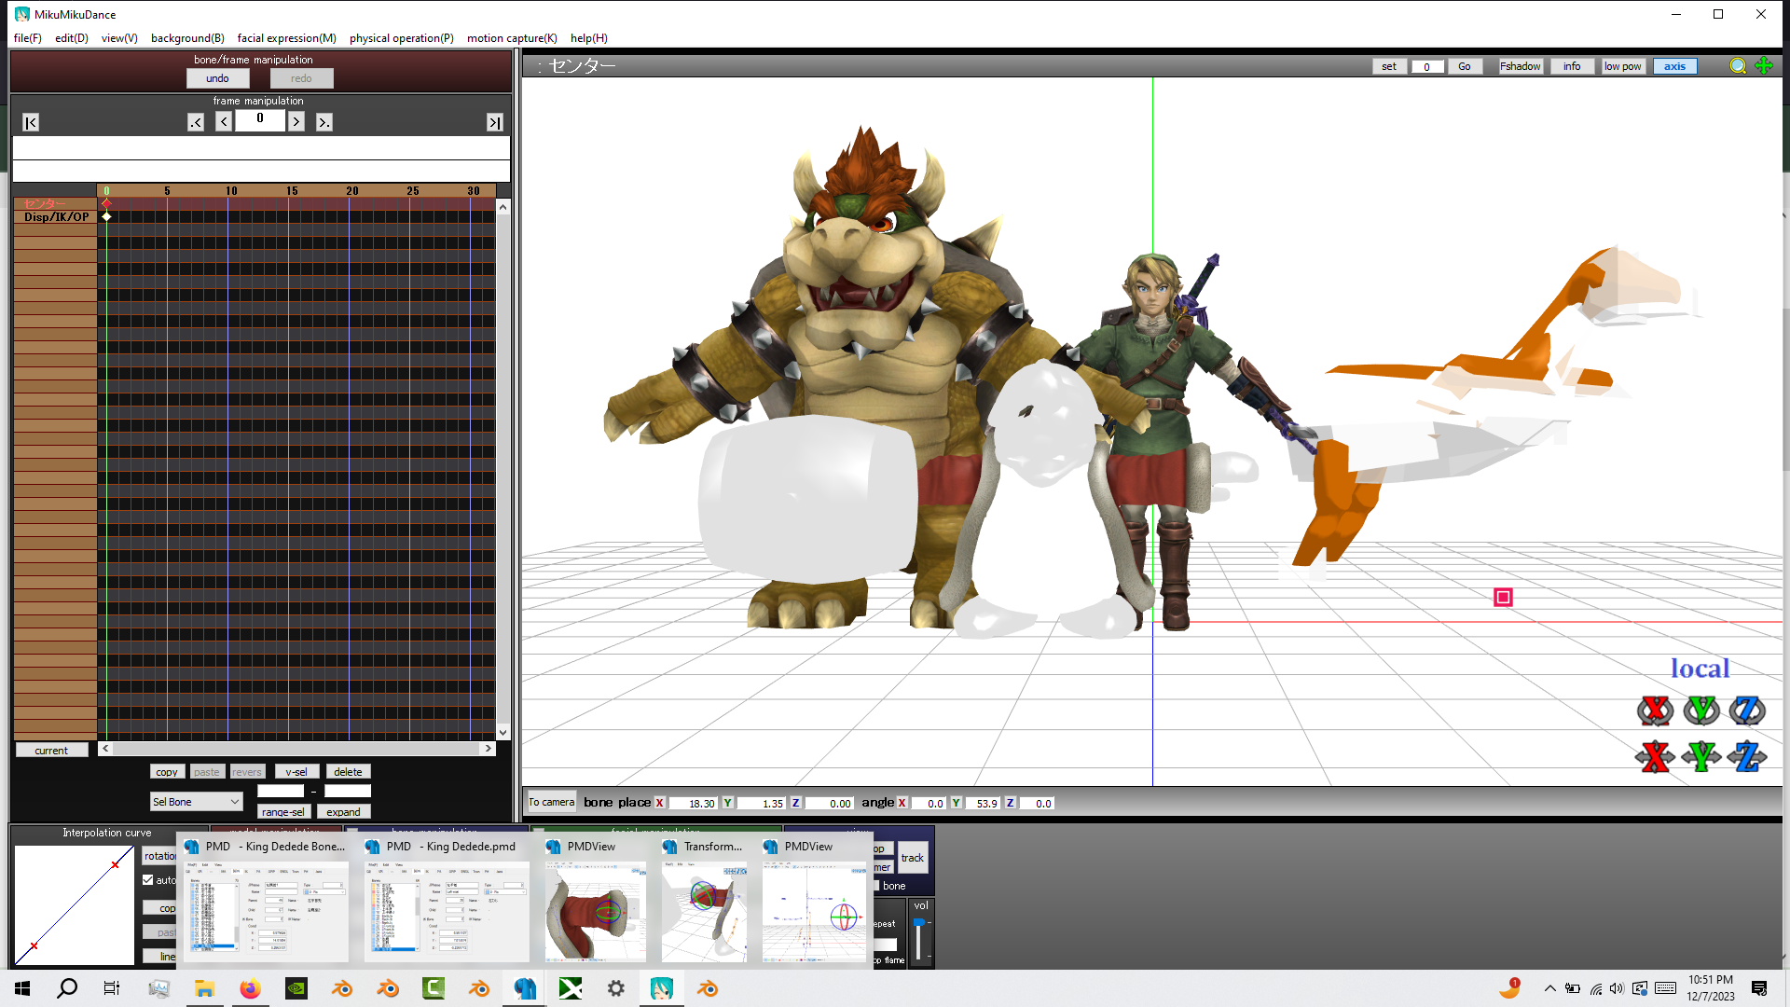The width and height of the screenshot is (1790, 1007).
Task: Click the timeline scroll-down arrow
Action: pos(503,733)
